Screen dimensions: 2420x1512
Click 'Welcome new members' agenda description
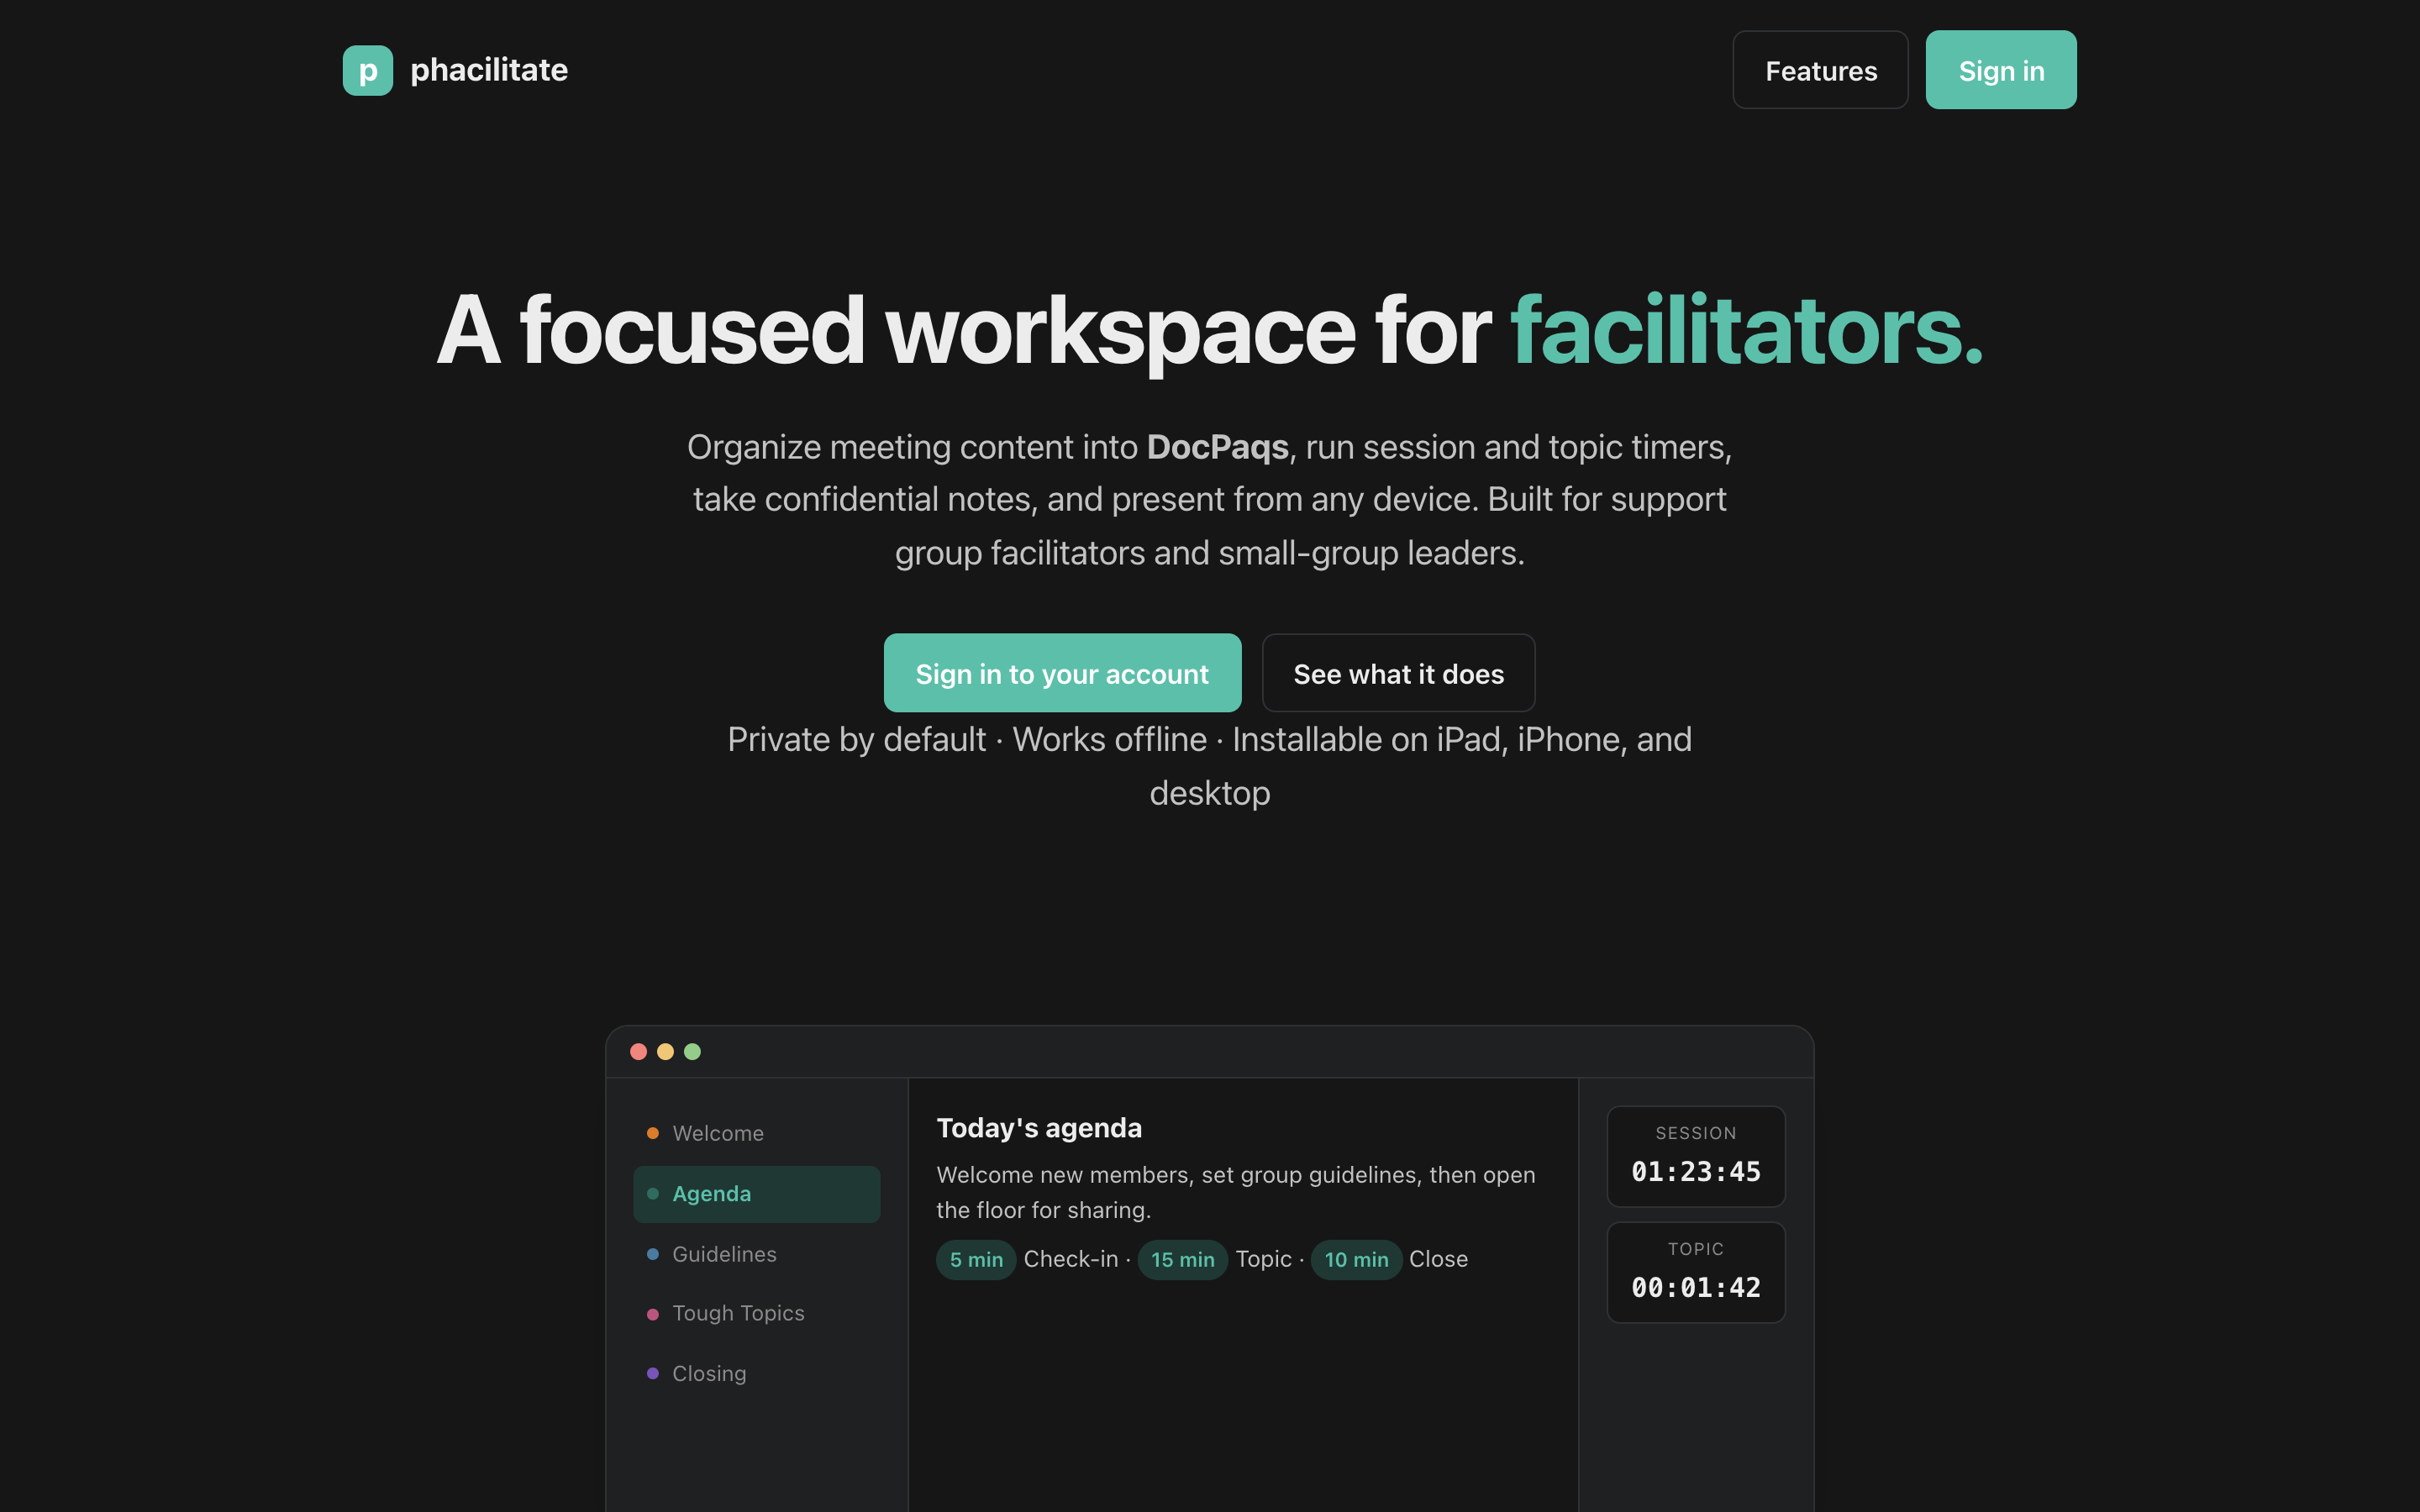coord(1236,1192)
